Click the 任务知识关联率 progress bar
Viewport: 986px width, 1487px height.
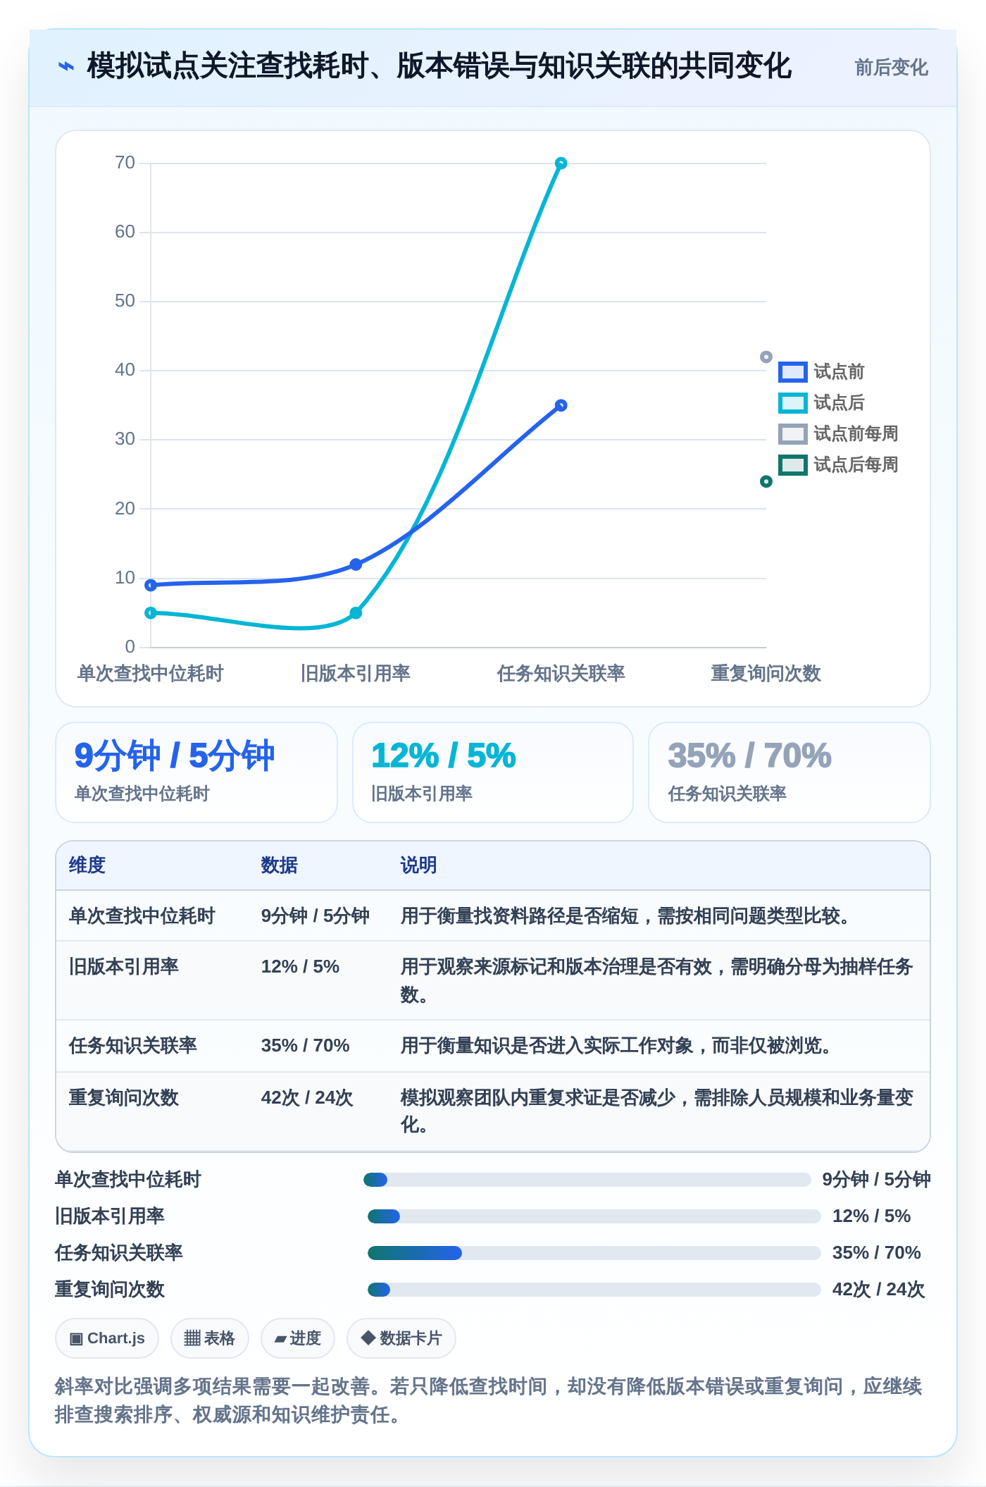coord(594,1253)
